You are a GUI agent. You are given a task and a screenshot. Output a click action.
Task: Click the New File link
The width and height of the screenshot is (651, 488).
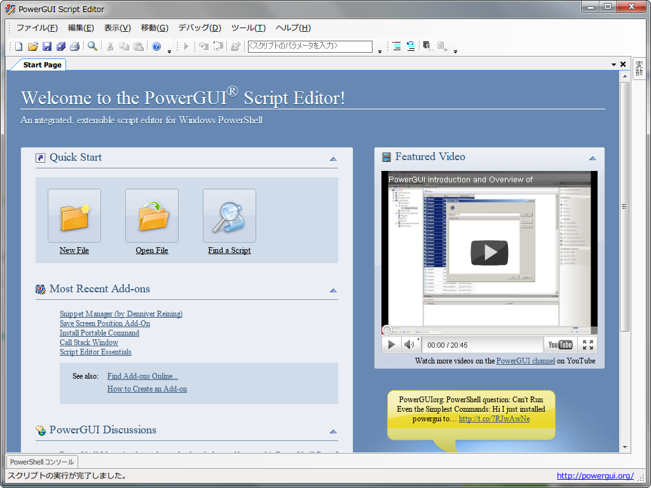[74, 250]
